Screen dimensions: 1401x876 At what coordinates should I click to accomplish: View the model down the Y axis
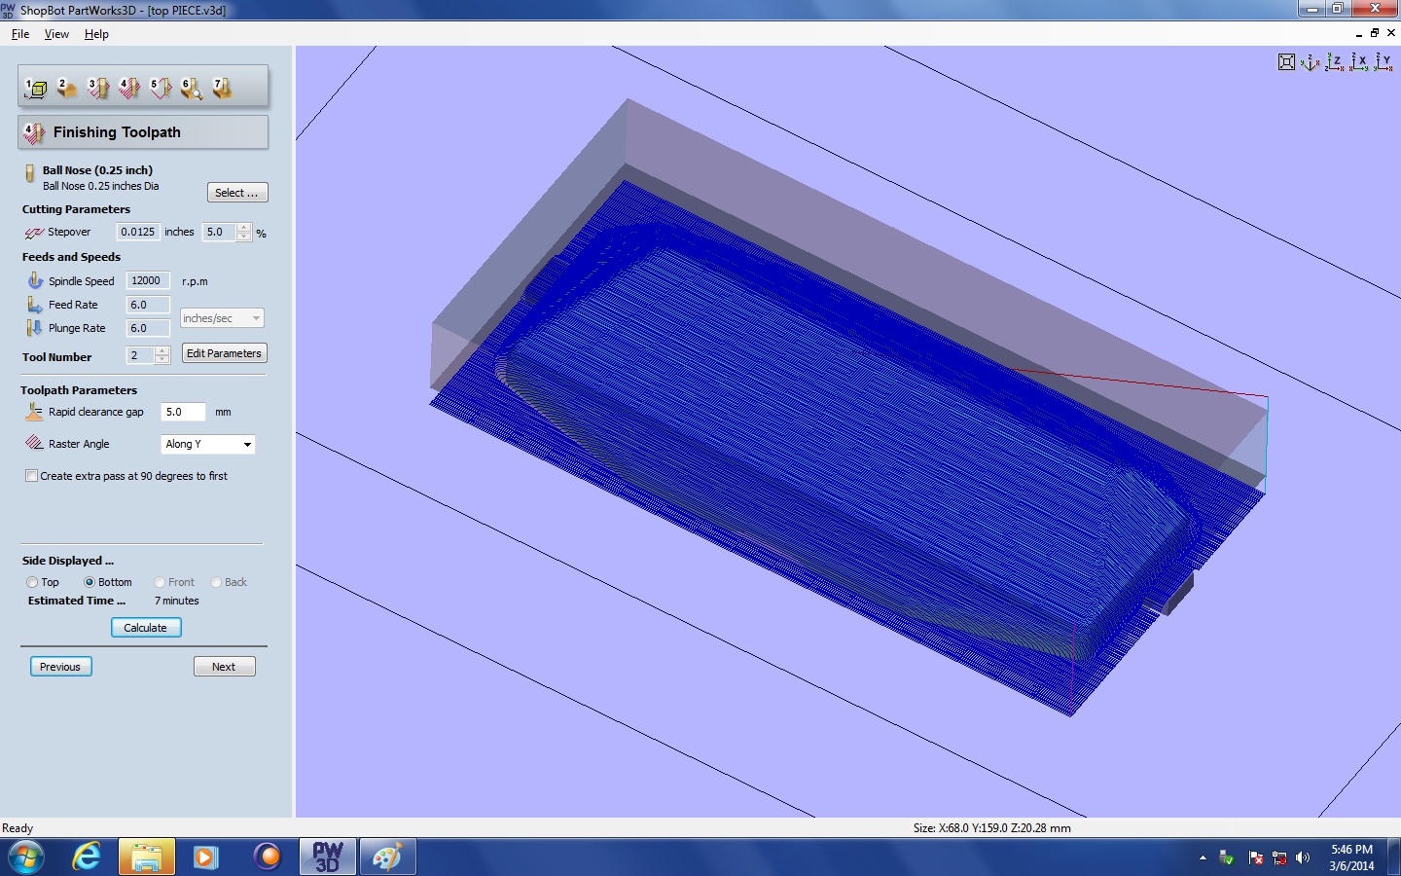pyautogui.click(x=1383, y=62)
